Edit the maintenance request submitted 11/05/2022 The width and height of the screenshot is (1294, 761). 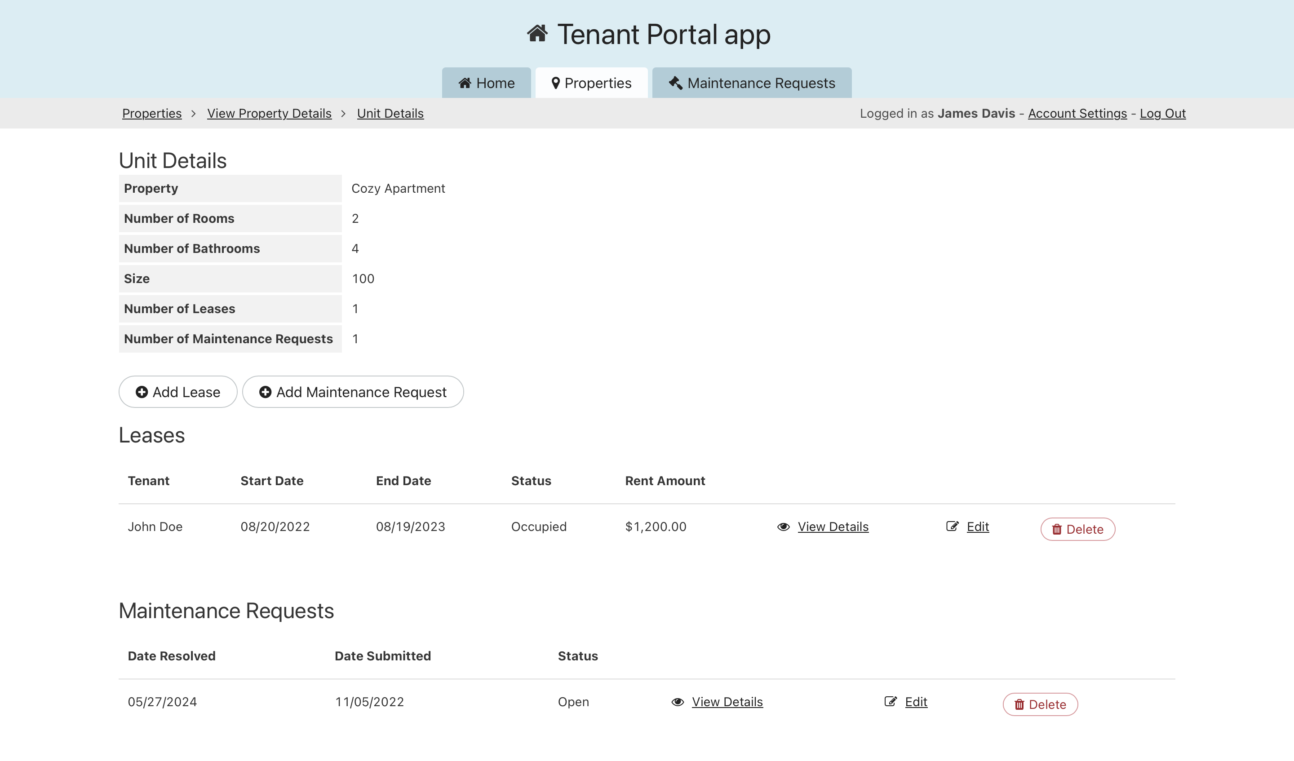click(916, 702)
